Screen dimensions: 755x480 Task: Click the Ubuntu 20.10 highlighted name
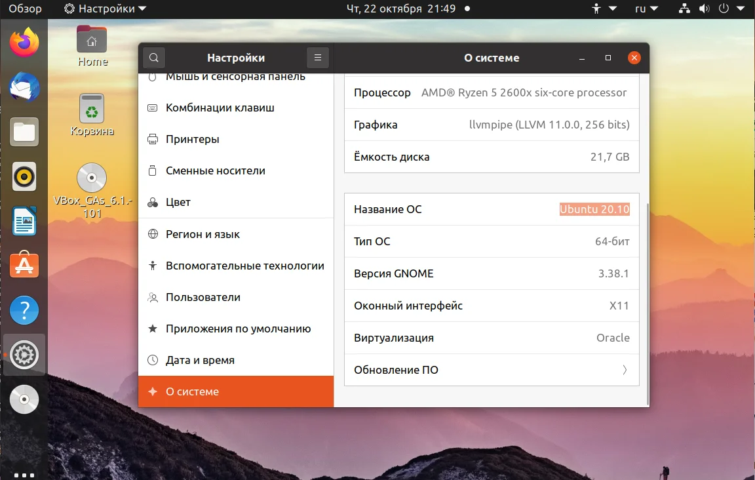tap(594, 209)
